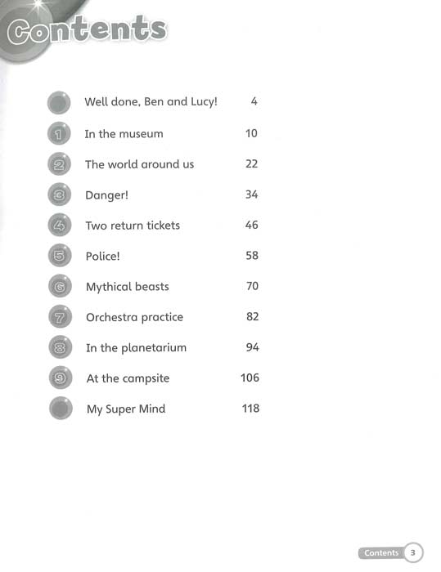Image resolution: width=441 pixels, height=572 pixels.
Task: Select the 'Mythical beasts' chapter title
Action: 128,287
